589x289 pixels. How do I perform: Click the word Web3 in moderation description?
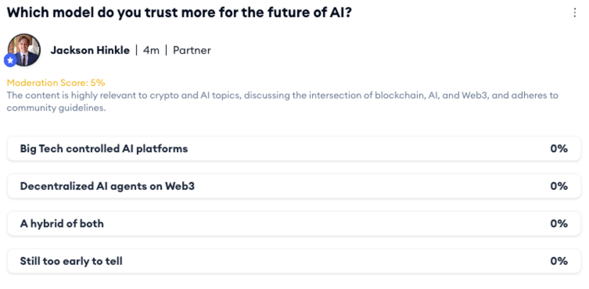click(475, 96)
